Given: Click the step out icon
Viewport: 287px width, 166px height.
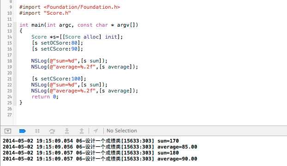Looking at the screenshot, I should point(82,131).
